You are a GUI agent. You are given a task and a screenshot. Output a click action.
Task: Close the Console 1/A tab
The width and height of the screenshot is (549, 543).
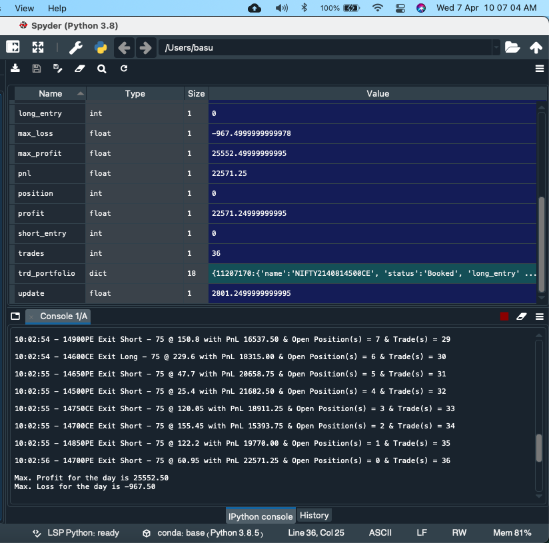click(31, 317)
